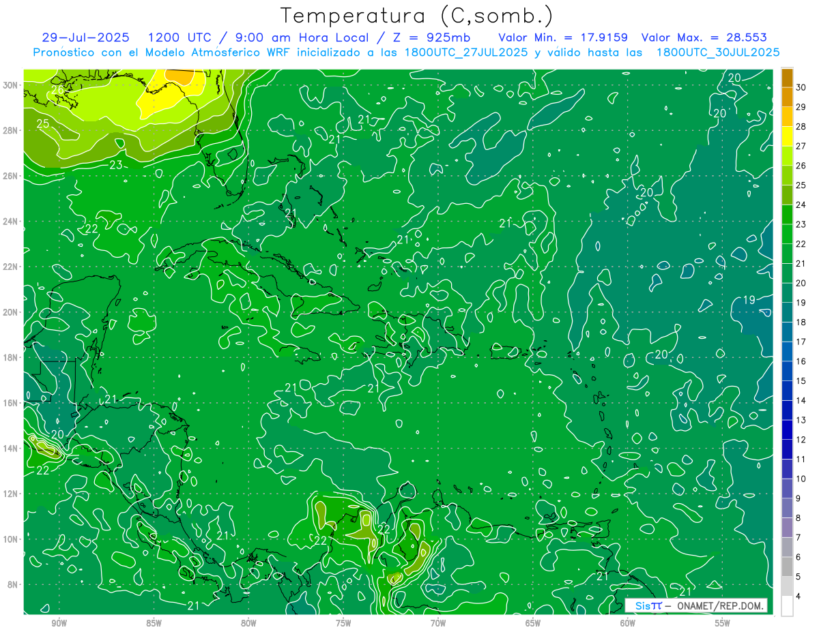This screenshot has height=632, width=819.
Task: Click the orange colorbar swatch above label 30
Action: click(x=787, y=78)
